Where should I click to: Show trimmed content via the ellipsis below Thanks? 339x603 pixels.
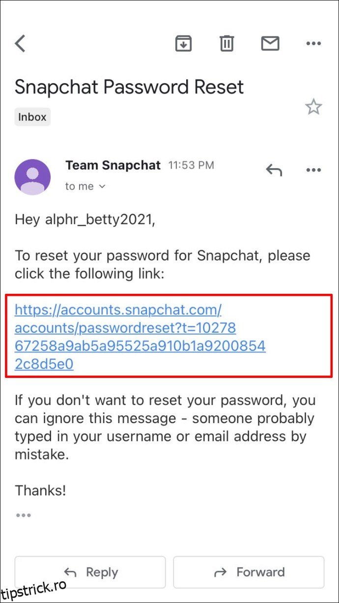tap(23, 515)
